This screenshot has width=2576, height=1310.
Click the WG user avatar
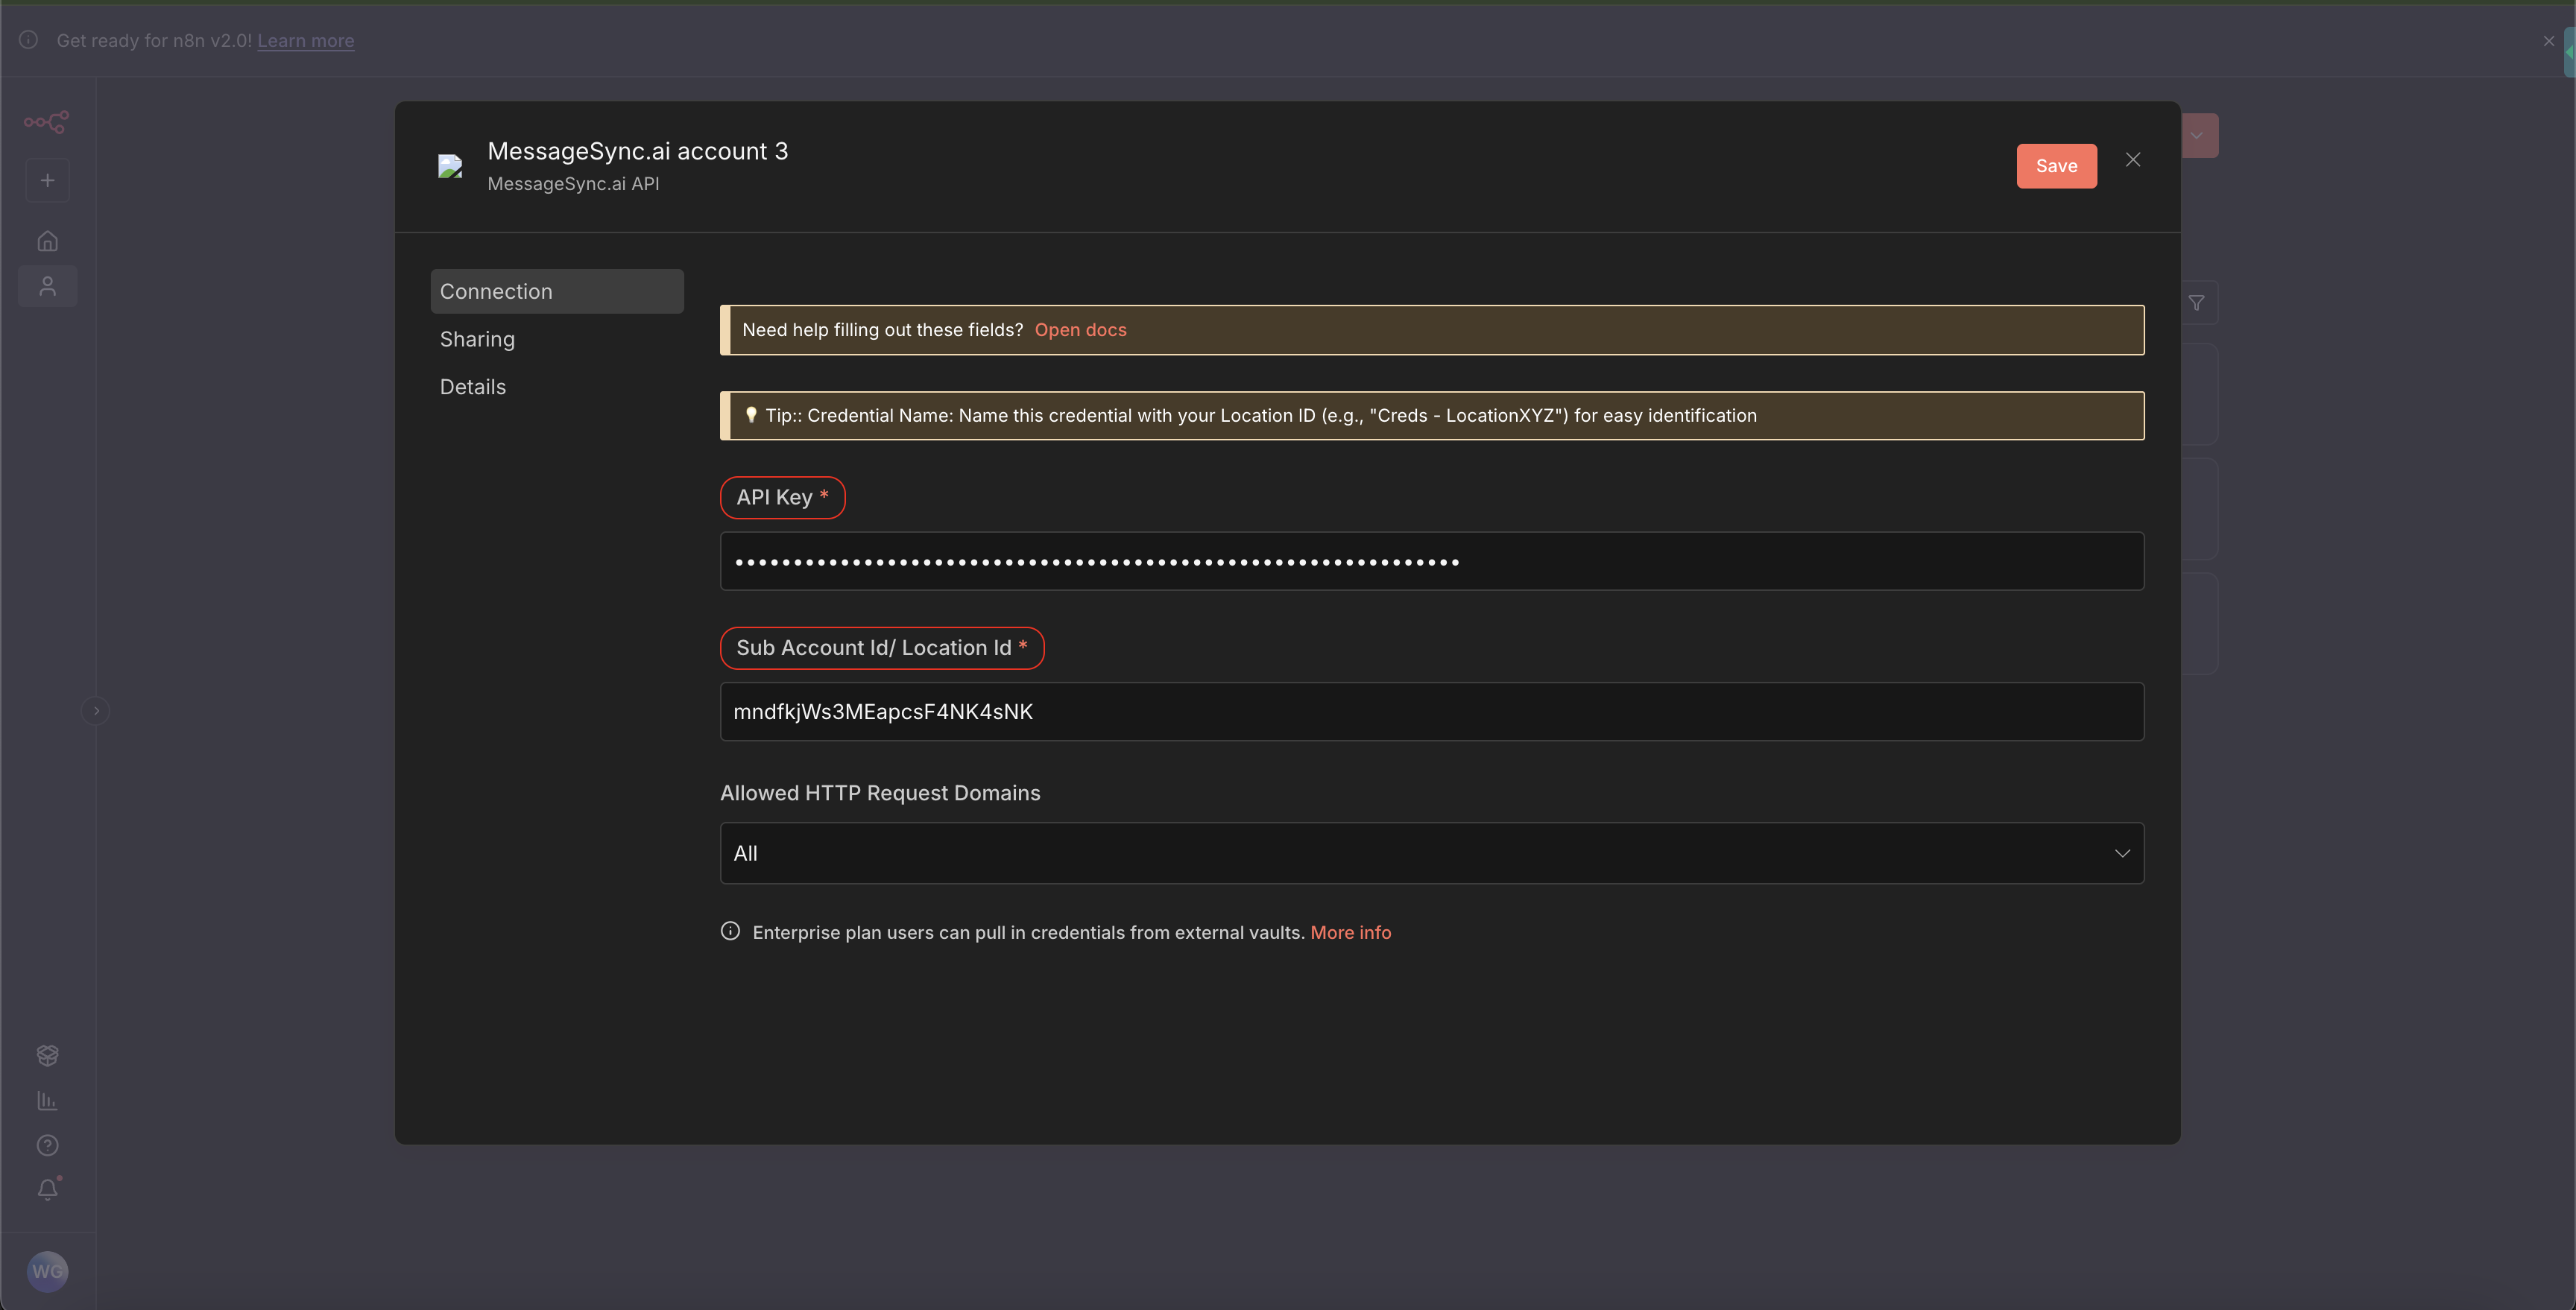click(x=47, y=1271)
